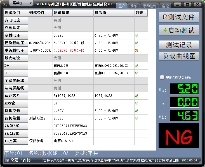Screen dimensions: 205x167
Task: Select the 重负载电压 row header
Action: click(x=16, y=50)
